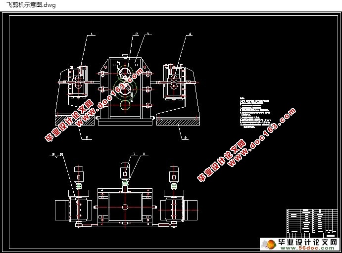Viewport: 342px width, 253px height.
Task: Click callout number 6 below right foundation
Action: click(186, 137)
